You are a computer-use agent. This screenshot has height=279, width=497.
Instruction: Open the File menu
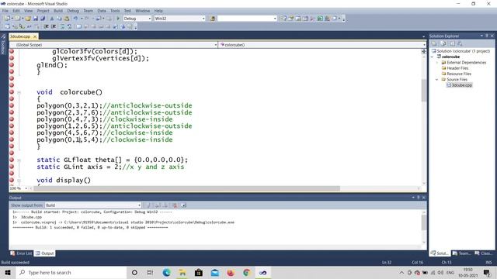[x=5, y=11]
